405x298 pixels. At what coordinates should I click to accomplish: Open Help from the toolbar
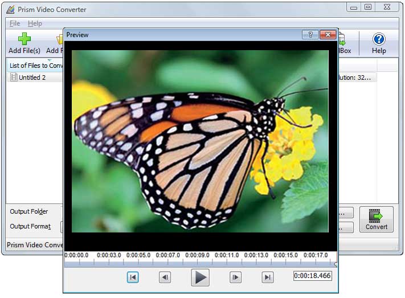click(x=379, y=43)
